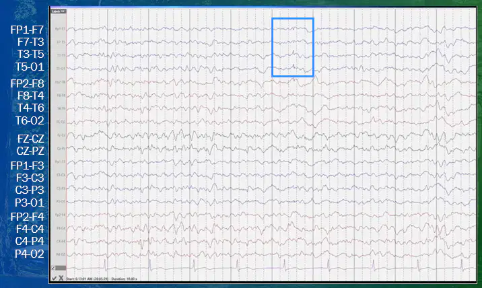This screenshot has width=482, height=288.
Task: Select the P4-O2 channel label
Action: 29,254
